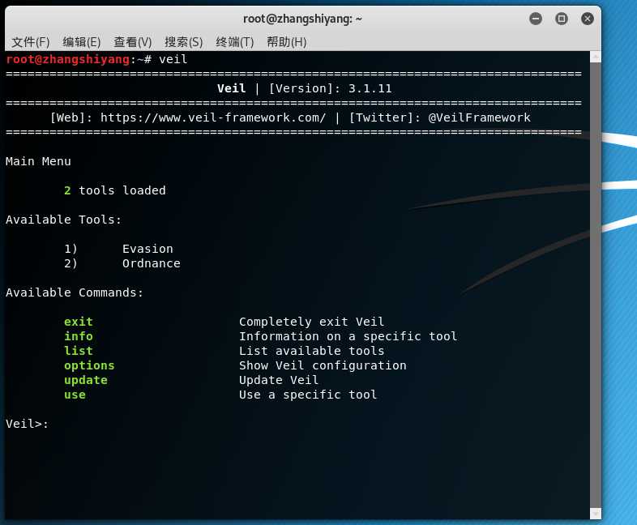Click the 'Veil>:' prompt line

pyautogui.click(x=28, y=424)
